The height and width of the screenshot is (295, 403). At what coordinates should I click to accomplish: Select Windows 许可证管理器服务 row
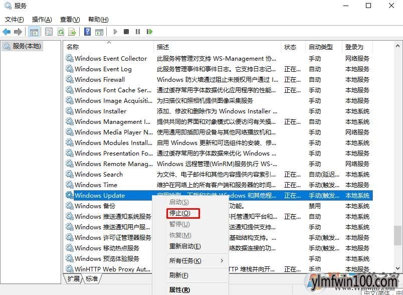[113, 238]
